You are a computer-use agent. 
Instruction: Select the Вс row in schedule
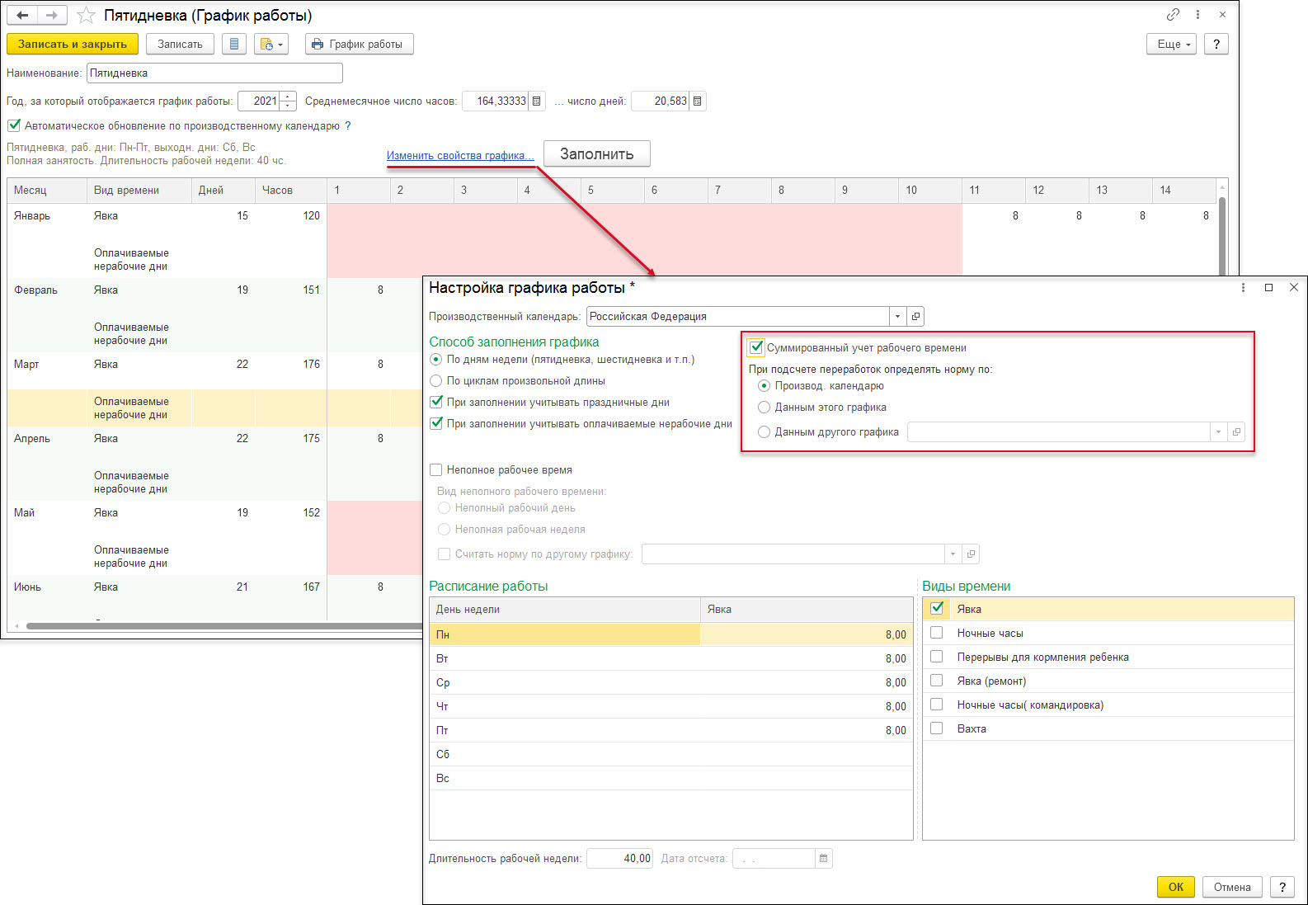tap(670, 778)
